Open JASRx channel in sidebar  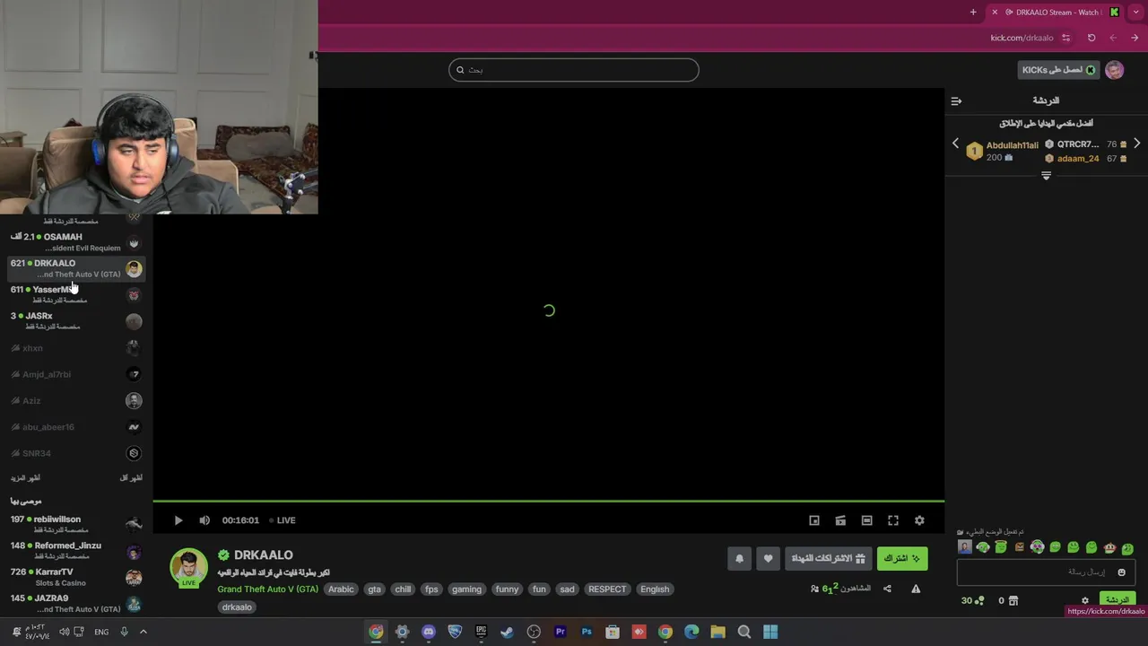pyautogui.click(x=76, y=321)
